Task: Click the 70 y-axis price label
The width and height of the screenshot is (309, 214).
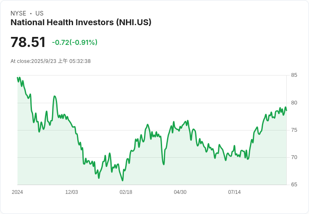Action: click(x=294, y=157)
